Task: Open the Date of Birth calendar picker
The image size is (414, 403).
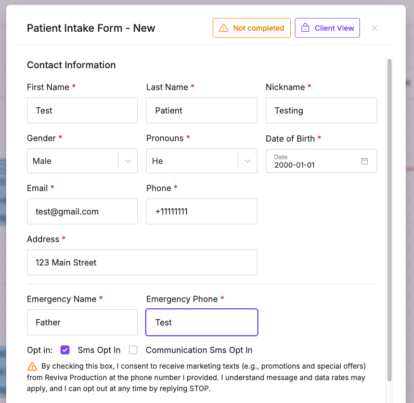Action: [365, 161]
